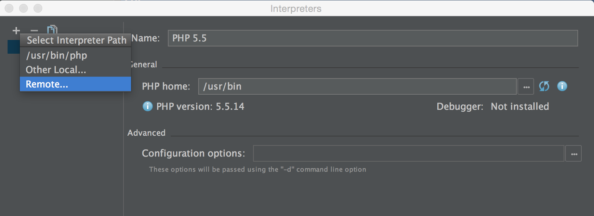The image size is (594, 216).
Task: Click the copy interpreter icon
Action: pyautogui.click(x=52, y=29)
